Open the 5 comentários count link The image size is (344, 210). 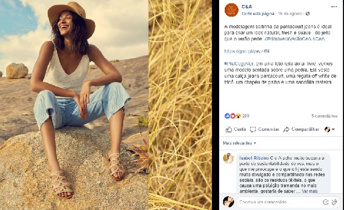coord(324,116)
